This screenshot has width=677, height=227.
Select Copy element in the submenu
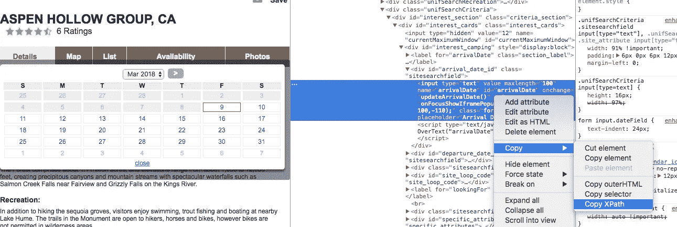[614, 158]
